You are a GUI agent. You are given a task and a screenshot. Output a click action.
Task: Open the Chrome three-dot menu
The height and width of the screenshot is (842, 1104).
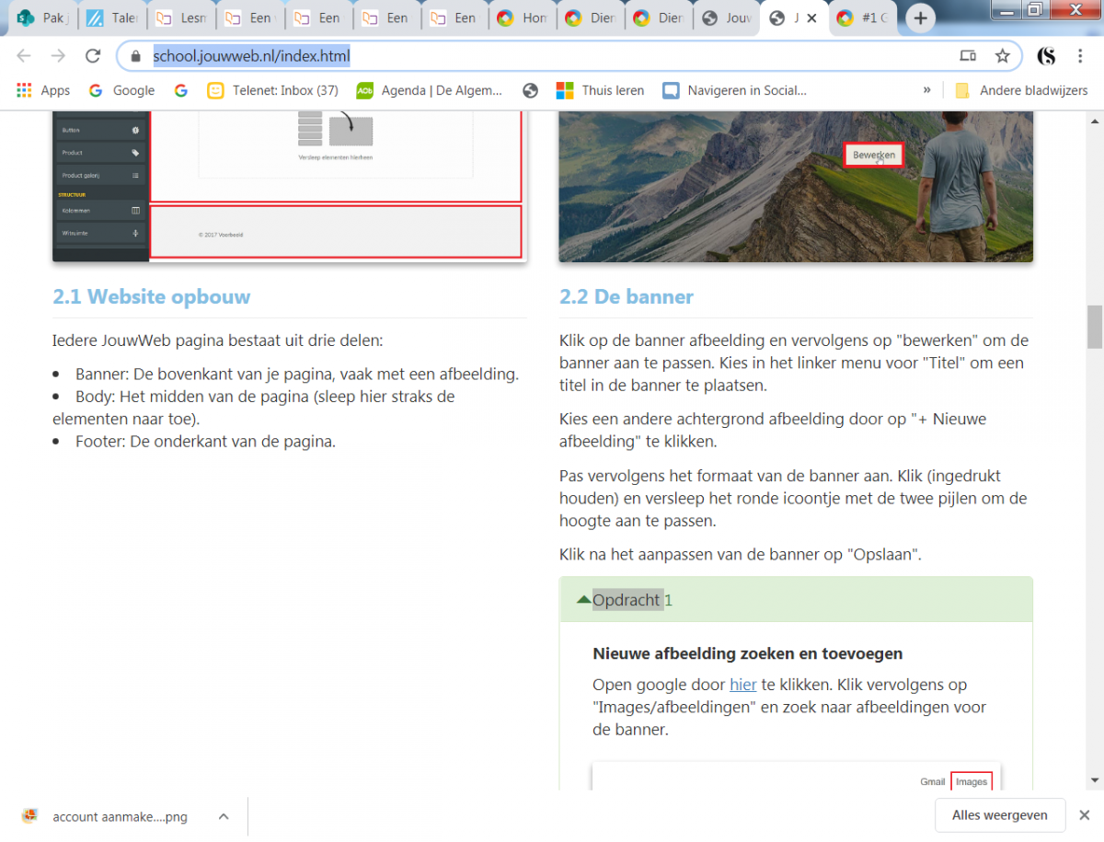(x=1079, y=56)
